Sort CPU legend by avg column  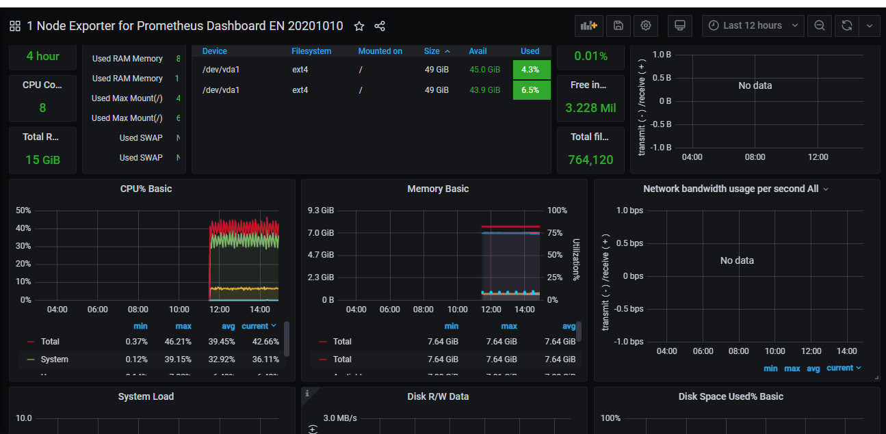(229, 326)
